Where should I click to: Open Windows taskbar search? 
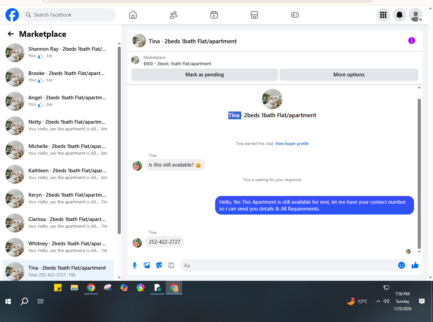(x=24, y=301)
